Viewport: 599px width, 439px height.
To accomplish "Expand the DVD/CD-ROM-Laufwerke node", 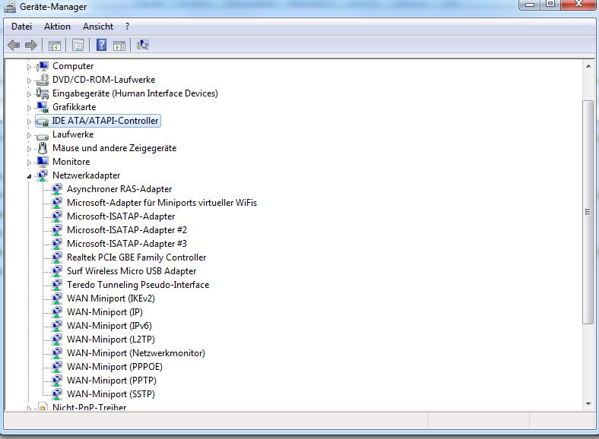I will (30, 80).
